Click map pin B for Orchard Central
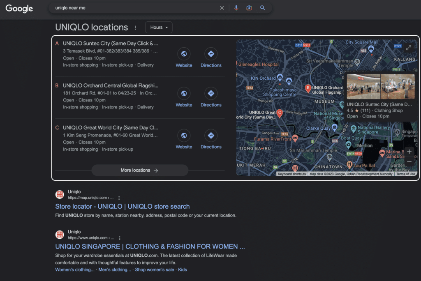The width and height of the screenshot is (421, 281). coord(308,88)
